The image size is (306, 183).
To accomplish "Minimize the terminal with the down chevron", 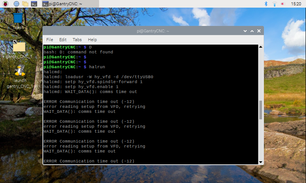I will pyautogui.click(x=245, y=31).
